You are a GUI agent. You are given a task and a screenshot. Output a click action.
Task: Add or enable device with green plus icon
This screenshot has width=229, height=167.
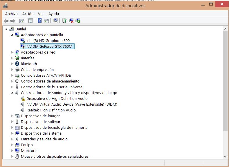click(x=78, y=21)
